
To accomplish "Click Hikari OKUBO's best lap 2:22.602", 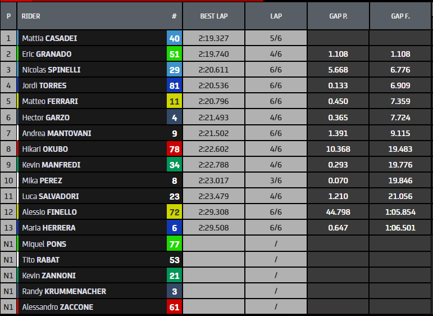I will [213, 149].
